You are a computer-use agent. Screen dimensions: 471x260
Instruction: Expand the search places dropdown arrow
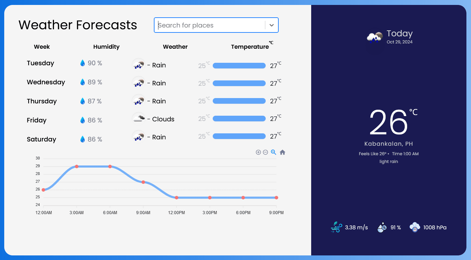pyautogui.click(x=271, y=25)
